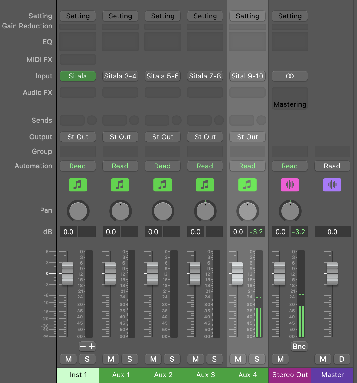Mute the Stereo Out channel
This screenshot has width=357, height=383.
[x=280, y=359]
